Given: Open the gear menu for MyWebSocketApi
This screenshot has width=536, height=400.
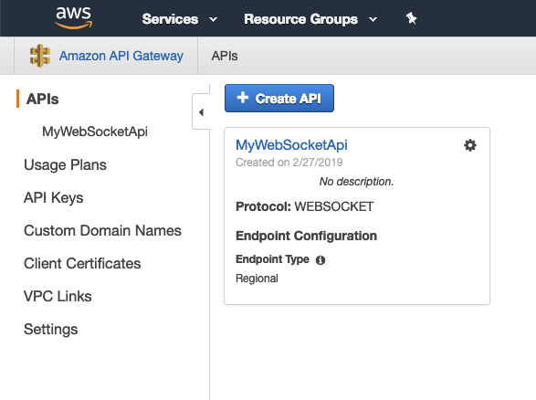Looking at the screenshot, I should point(470,145).
